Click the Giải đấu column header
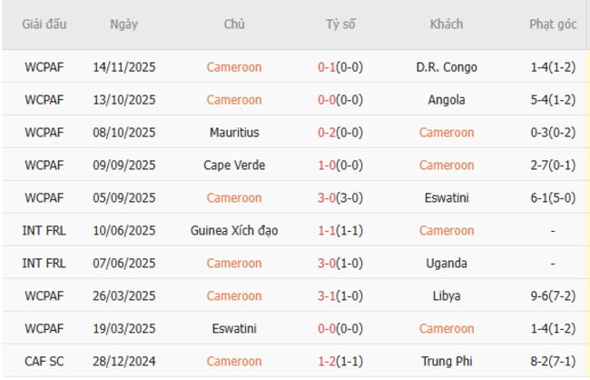The height and width of the screenshot is (380, 590). [44, 25]
